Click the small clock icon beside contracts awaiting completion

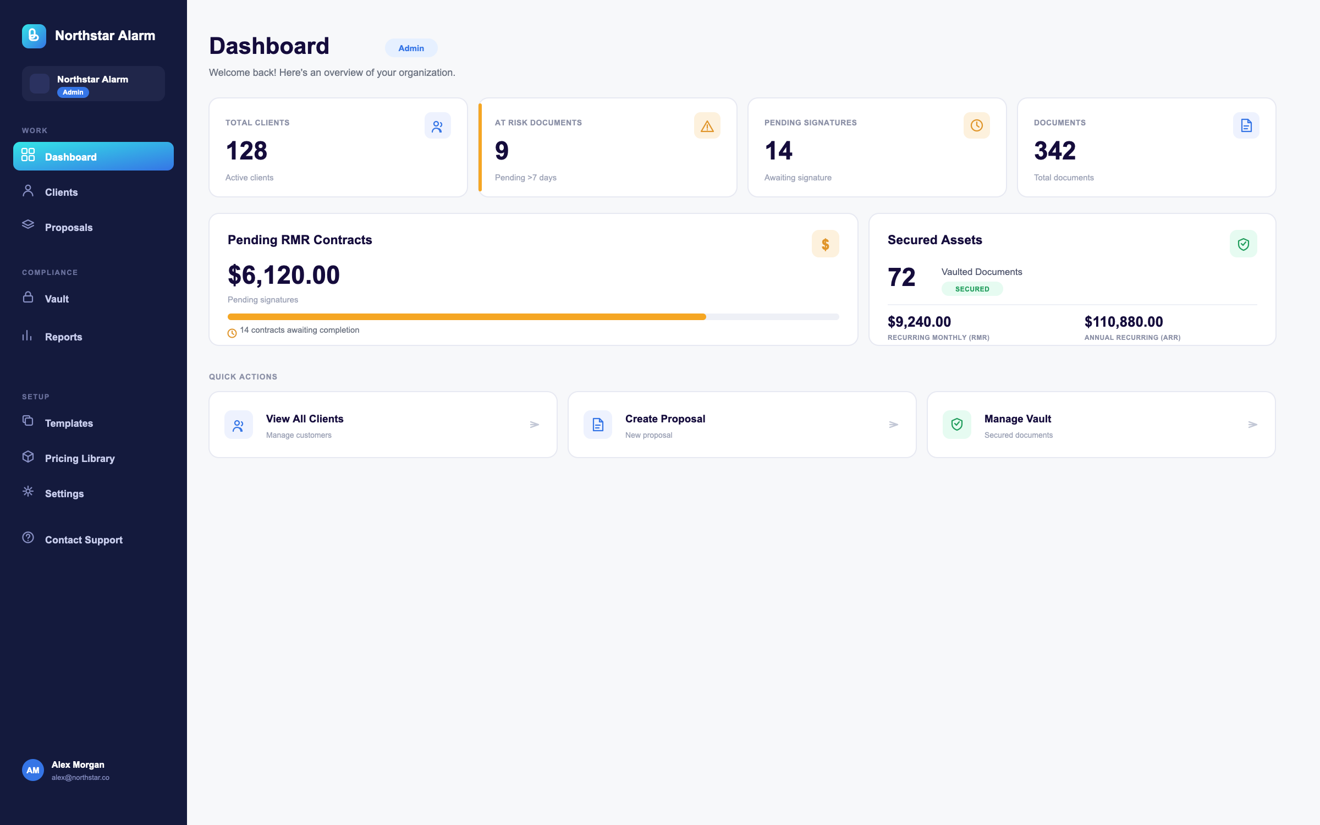click(232, 333)
